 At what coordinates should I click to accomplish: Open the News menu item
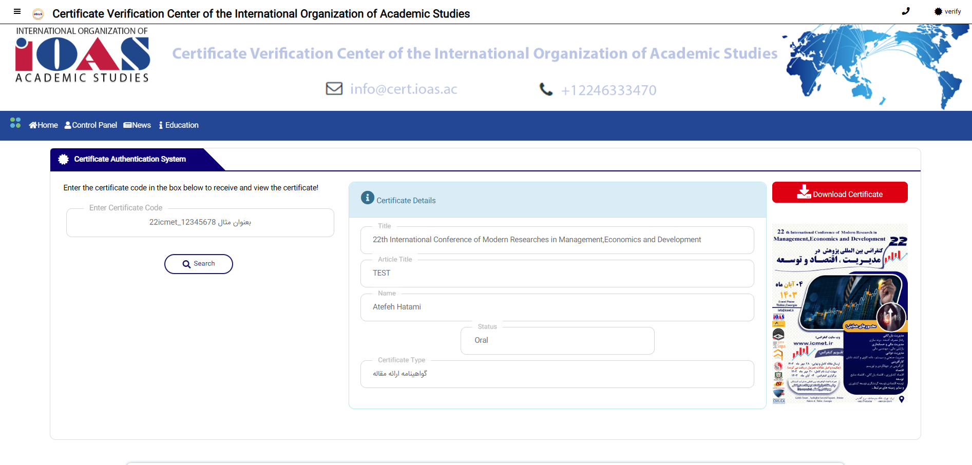(137, 125)
